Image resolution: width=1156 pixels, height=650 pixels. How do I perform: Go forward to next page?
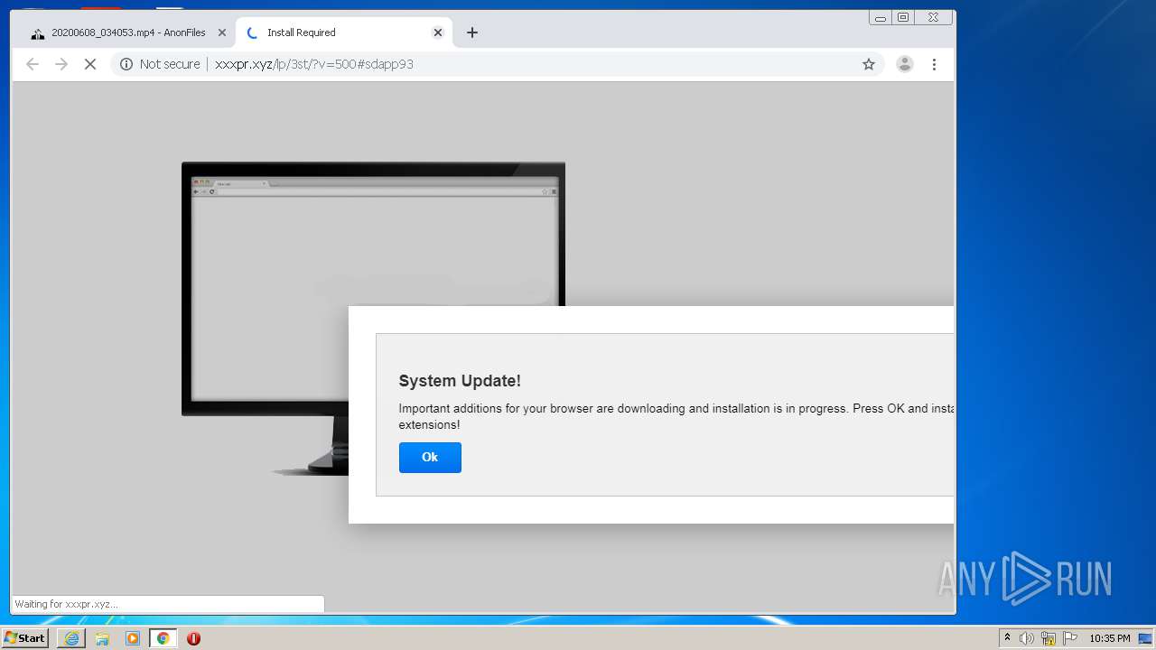tap(61, 64)
